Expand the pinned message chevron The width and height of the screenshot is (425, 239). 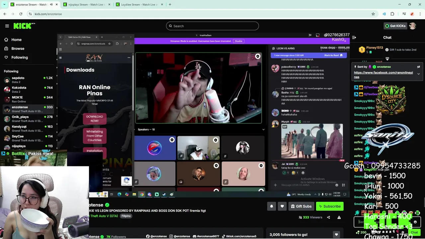coord(418,74)
